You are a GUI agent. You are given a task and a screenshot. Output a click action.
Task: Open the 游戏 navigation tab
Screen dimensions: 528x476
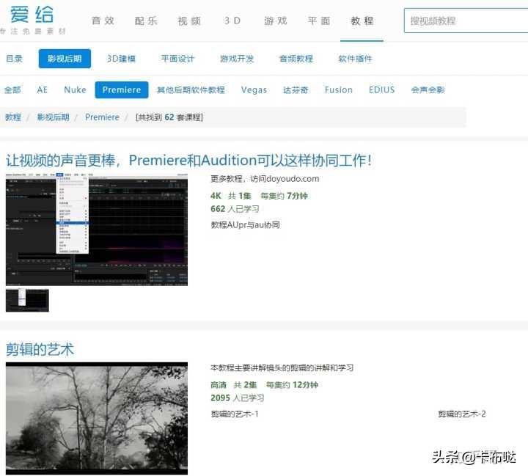[x=276, y=21]
